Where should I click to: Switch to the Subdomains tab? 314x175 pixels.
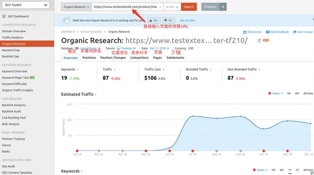point(175,58)
